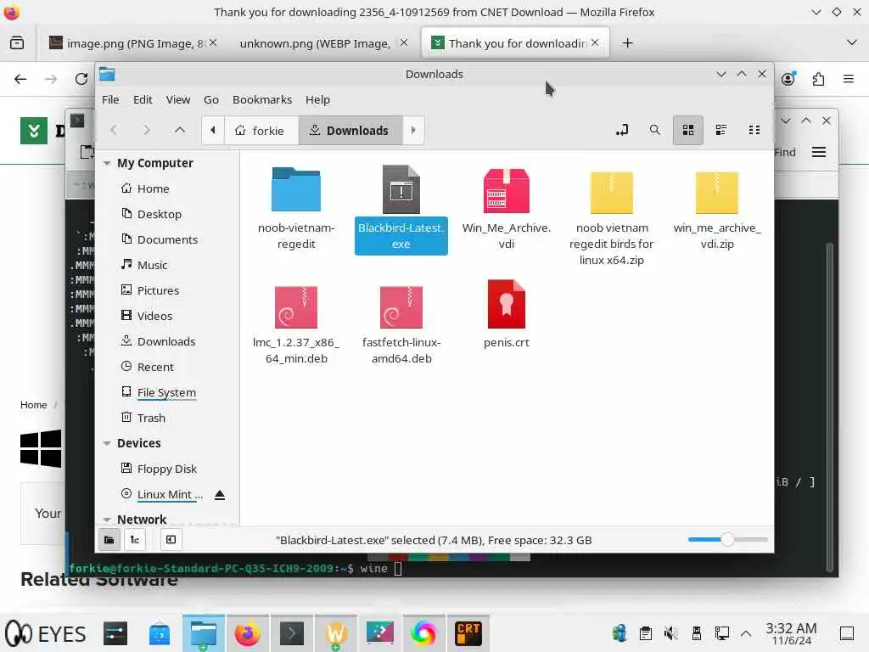Open the file manager search
This screenshot has height=652, width=869.
click(x=654, y=130)
